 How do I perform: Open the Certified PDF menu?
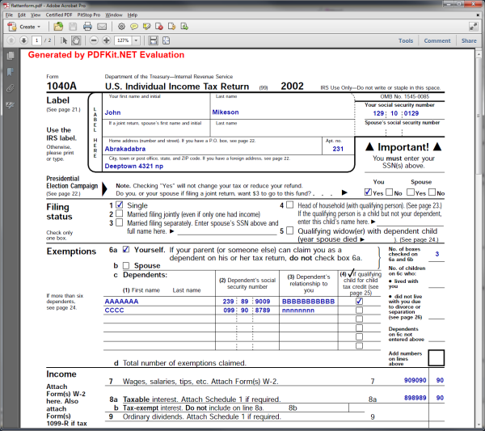tap(59, 15)
